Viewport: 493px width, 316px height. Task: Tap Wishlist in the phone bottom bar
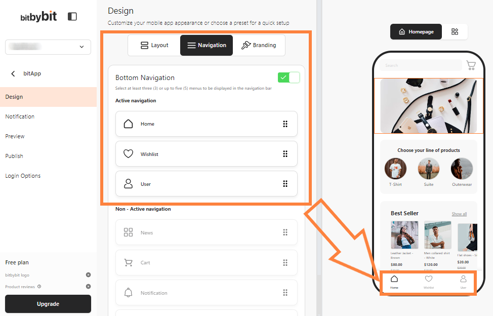pyautogui.click(x=429, y=282)
